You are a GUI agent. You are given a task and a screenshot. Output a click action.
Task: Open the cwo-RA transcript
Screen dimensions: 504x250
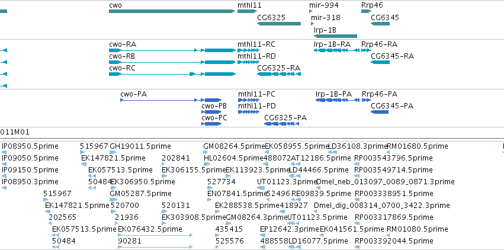point(172,50)
